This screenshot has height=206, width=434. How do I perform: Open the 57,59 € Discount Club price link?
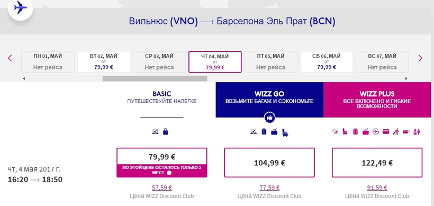(x=162, y=187)
